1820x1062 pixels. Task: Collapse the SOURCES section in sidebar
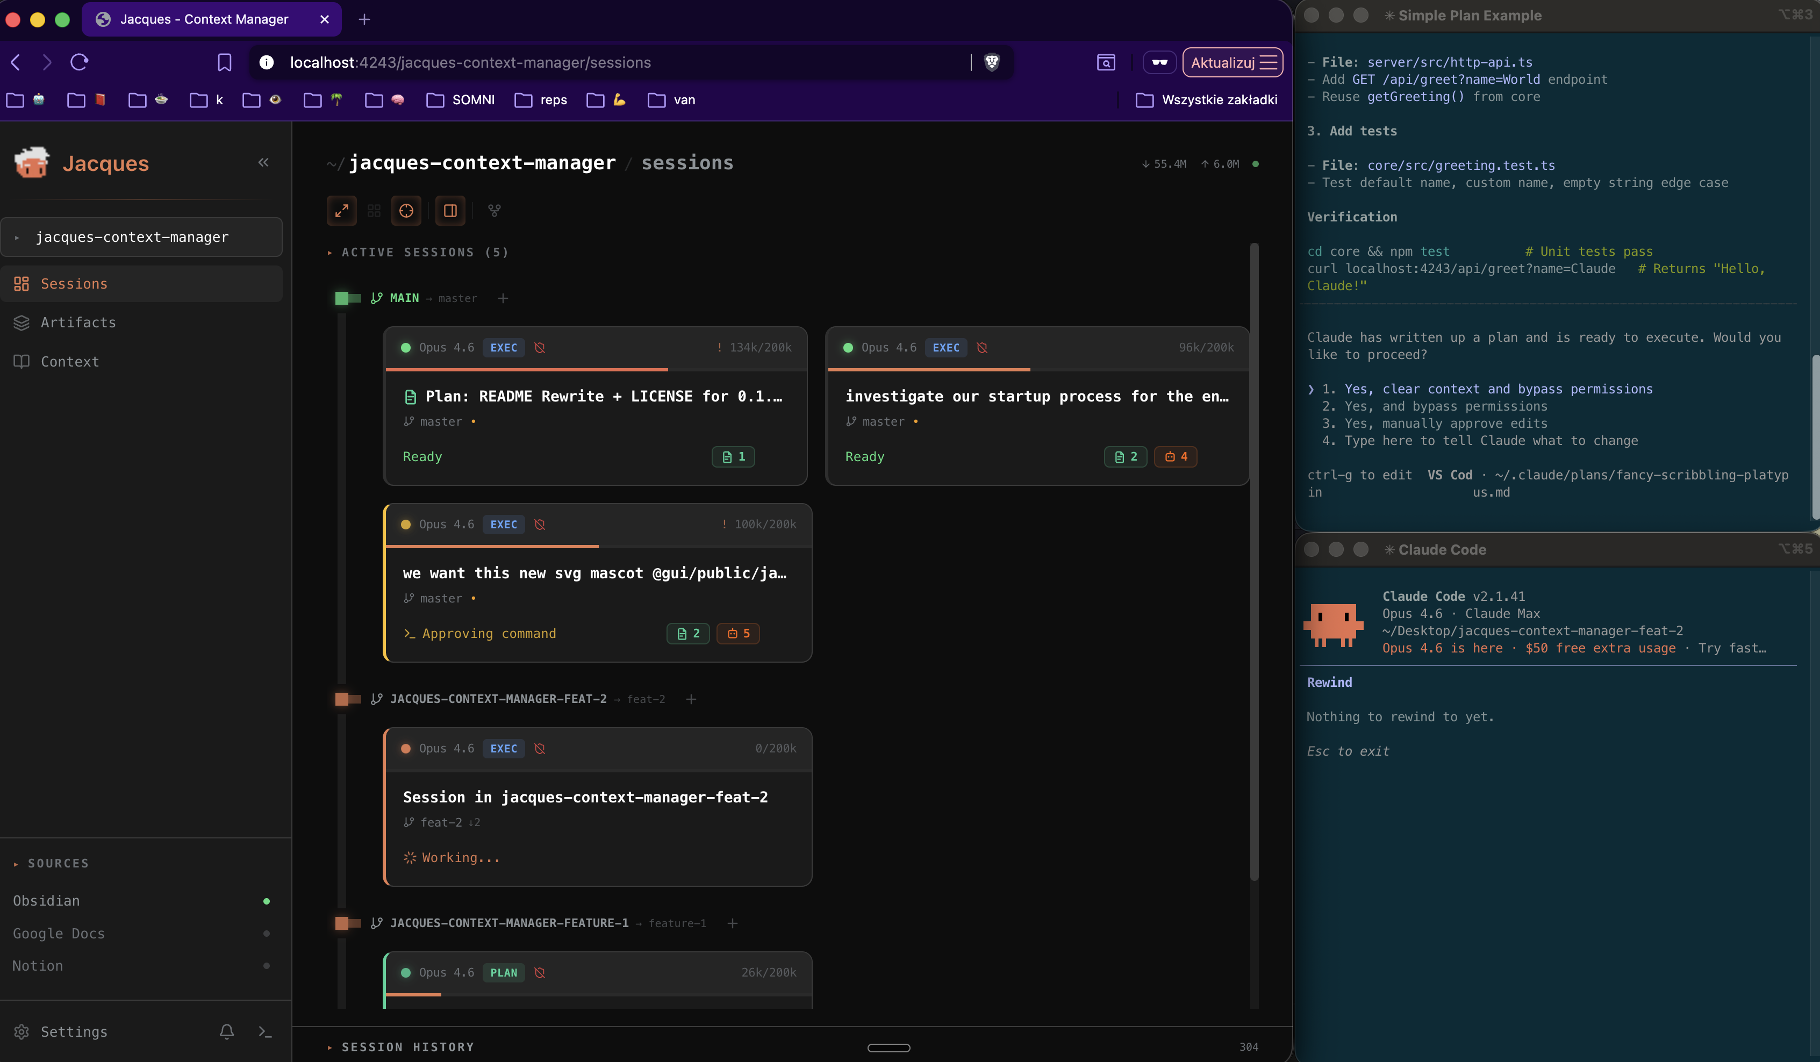pos(51,864)
